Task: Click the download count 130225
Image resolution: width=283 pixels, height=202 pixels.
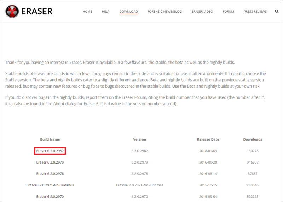Action: [253, 151]
